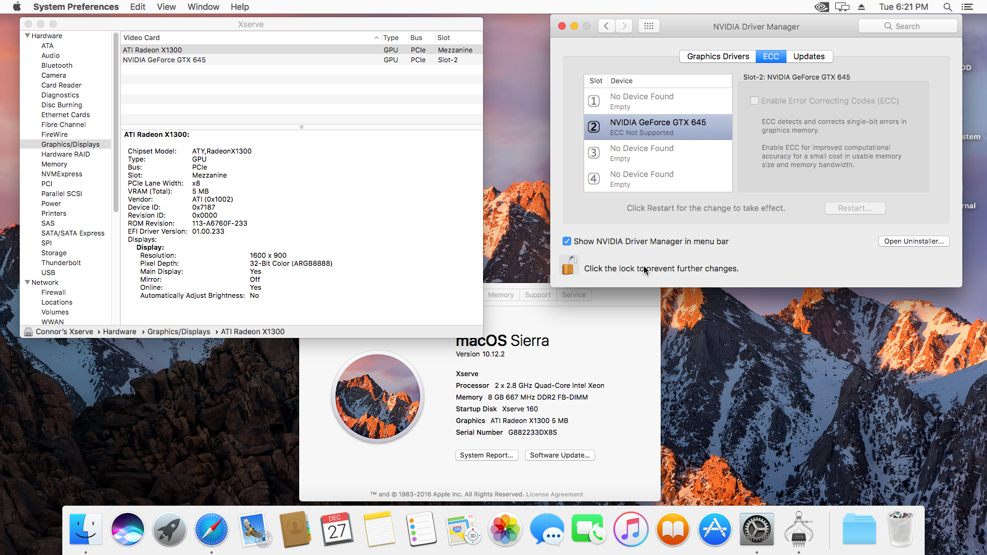This screenshot has height=555, width=987.
Task: Select Memory in the hardware sidebar
Action: [x=54, y=164]
